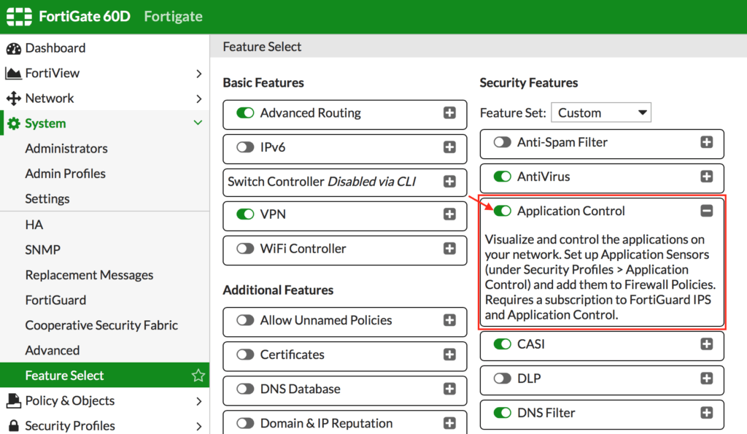Click the Network arrows icon
This screenshot has width=747, height=434.
coord(13,98)
